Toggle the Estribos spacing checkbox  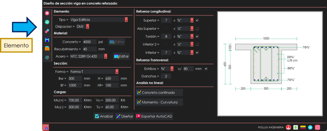click(x=206, y=68)
